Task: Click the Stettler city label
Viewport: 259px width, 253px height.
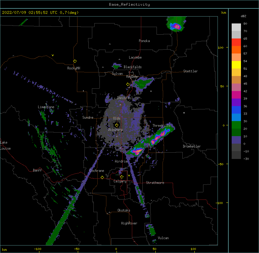Action: [x=190, y=71]
